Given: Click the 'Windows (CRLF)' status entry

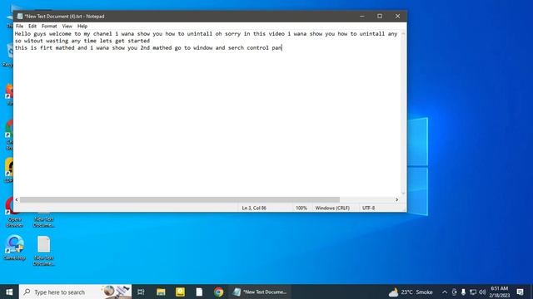Looking at the screenshot, I should [x=332, y=208].
